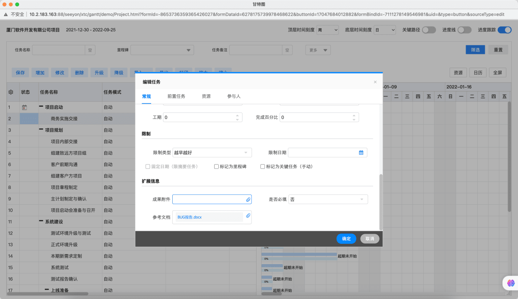Click the paperclip icon beside BUG报告.docx
Viewport: 518px width, 299px height.
tap(248, 216)
